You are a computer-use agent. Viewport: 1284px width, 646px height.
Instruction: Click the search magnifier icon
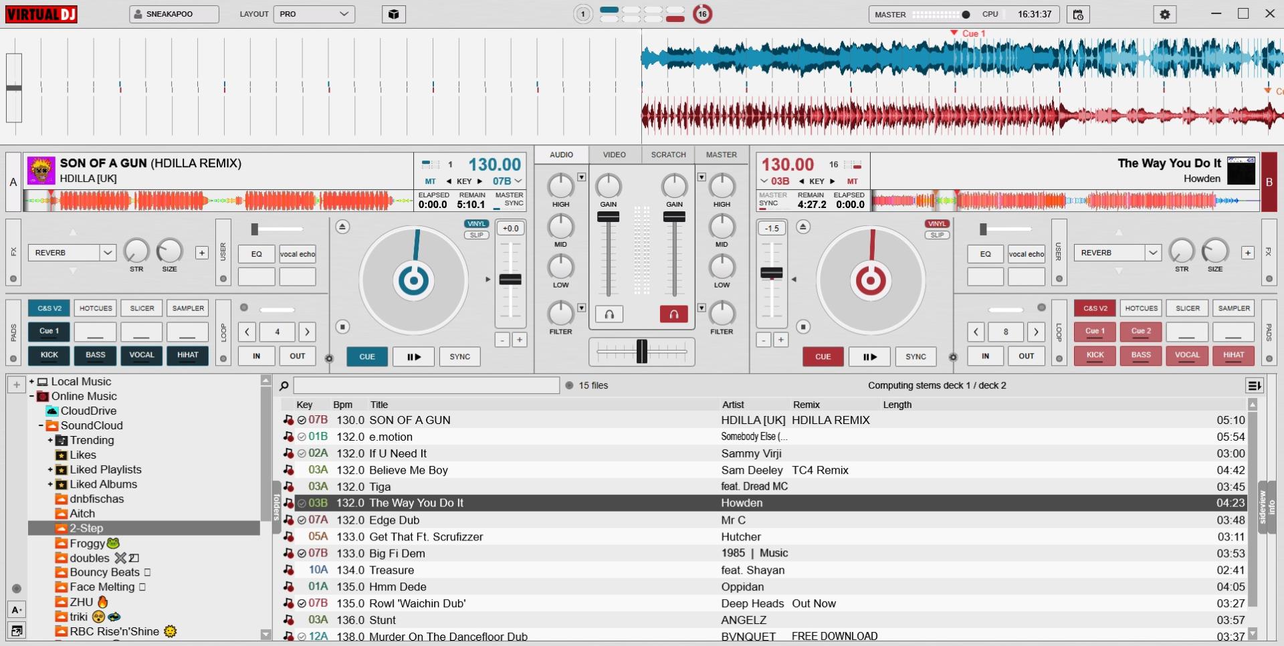coord(284,385)
